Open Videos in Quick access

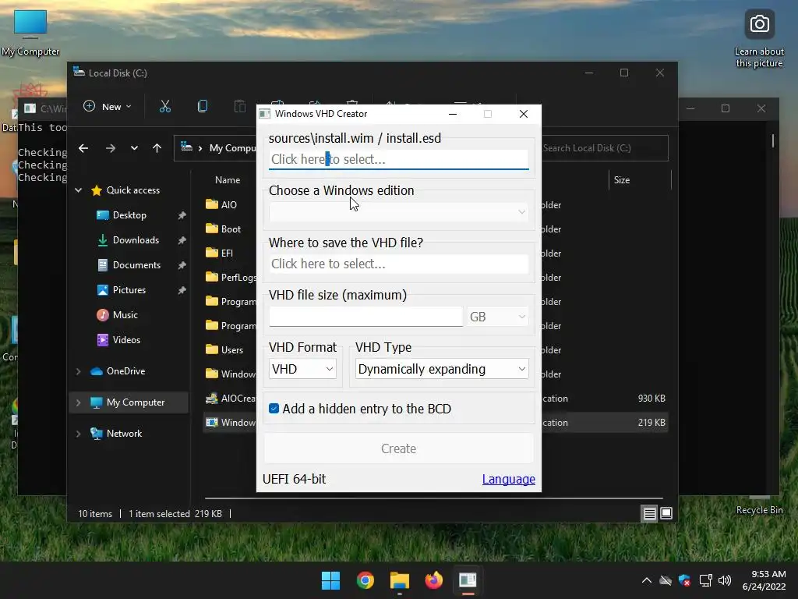coord(126,340)
